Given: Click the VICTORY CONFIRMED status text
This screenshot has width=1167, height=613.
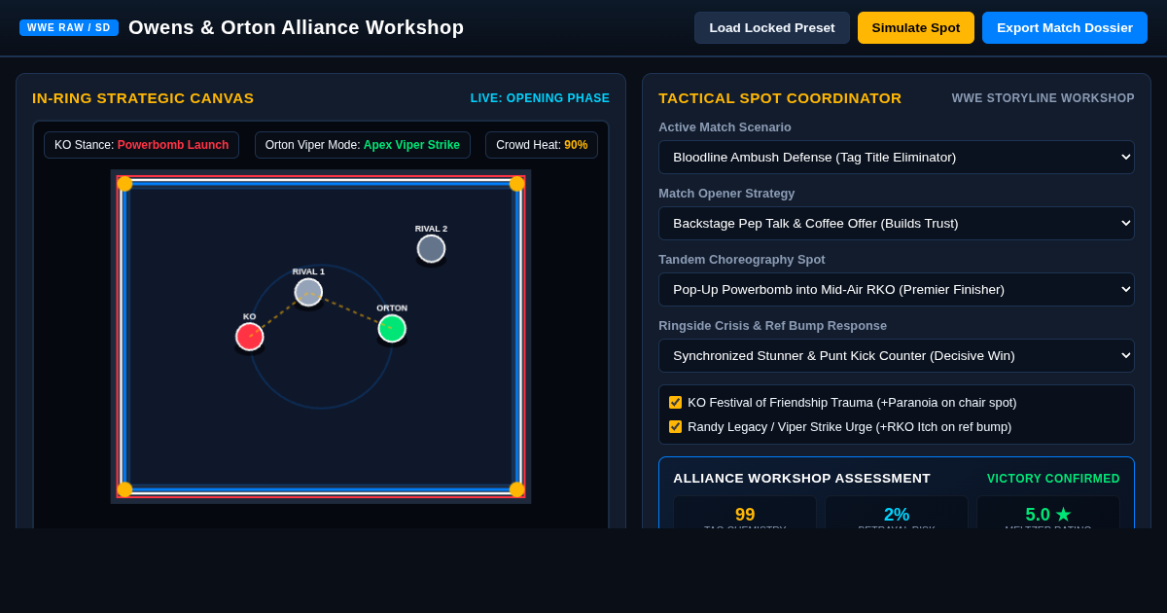Looking at the screenshot, I should 1053,479.
